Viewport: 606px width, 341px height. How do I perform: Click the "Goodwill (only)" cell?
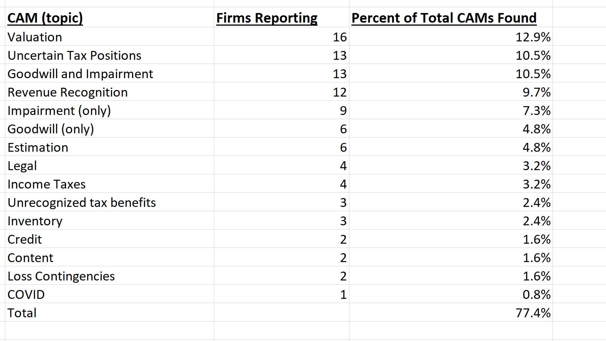tap(51, 129)
